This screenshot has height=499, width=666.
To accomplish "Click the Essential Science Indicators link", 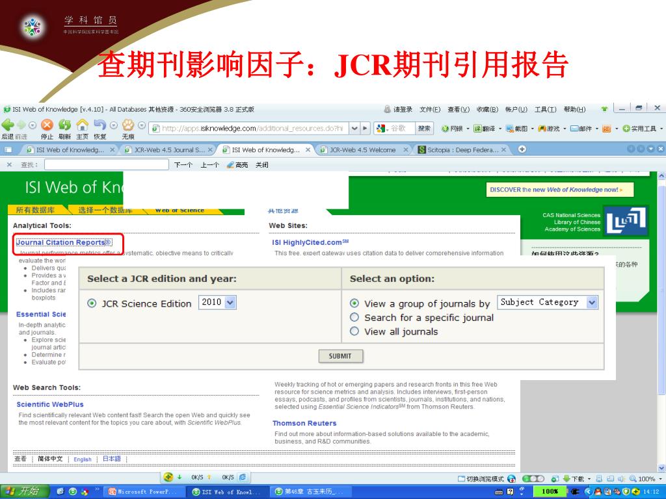I will tap(41, 314).
